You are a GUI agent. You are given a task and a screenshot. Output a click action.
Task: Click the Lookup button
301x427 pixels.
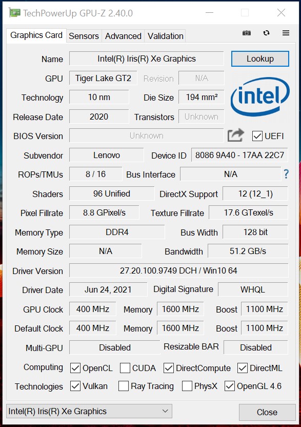coord(260,59)
